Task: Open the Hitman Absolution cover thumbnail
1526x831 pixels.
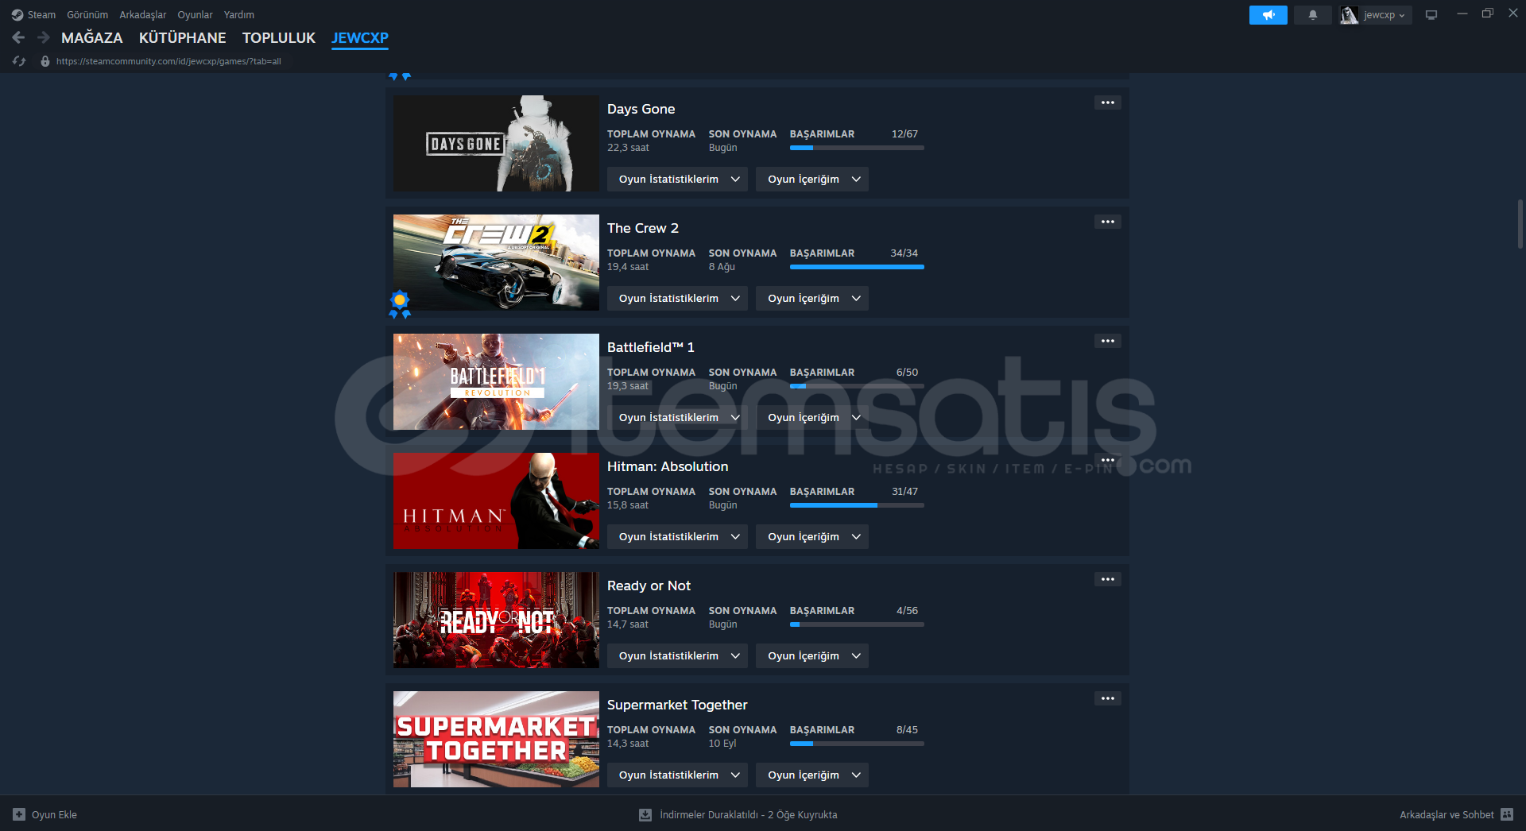Action: tap(496, 501)
